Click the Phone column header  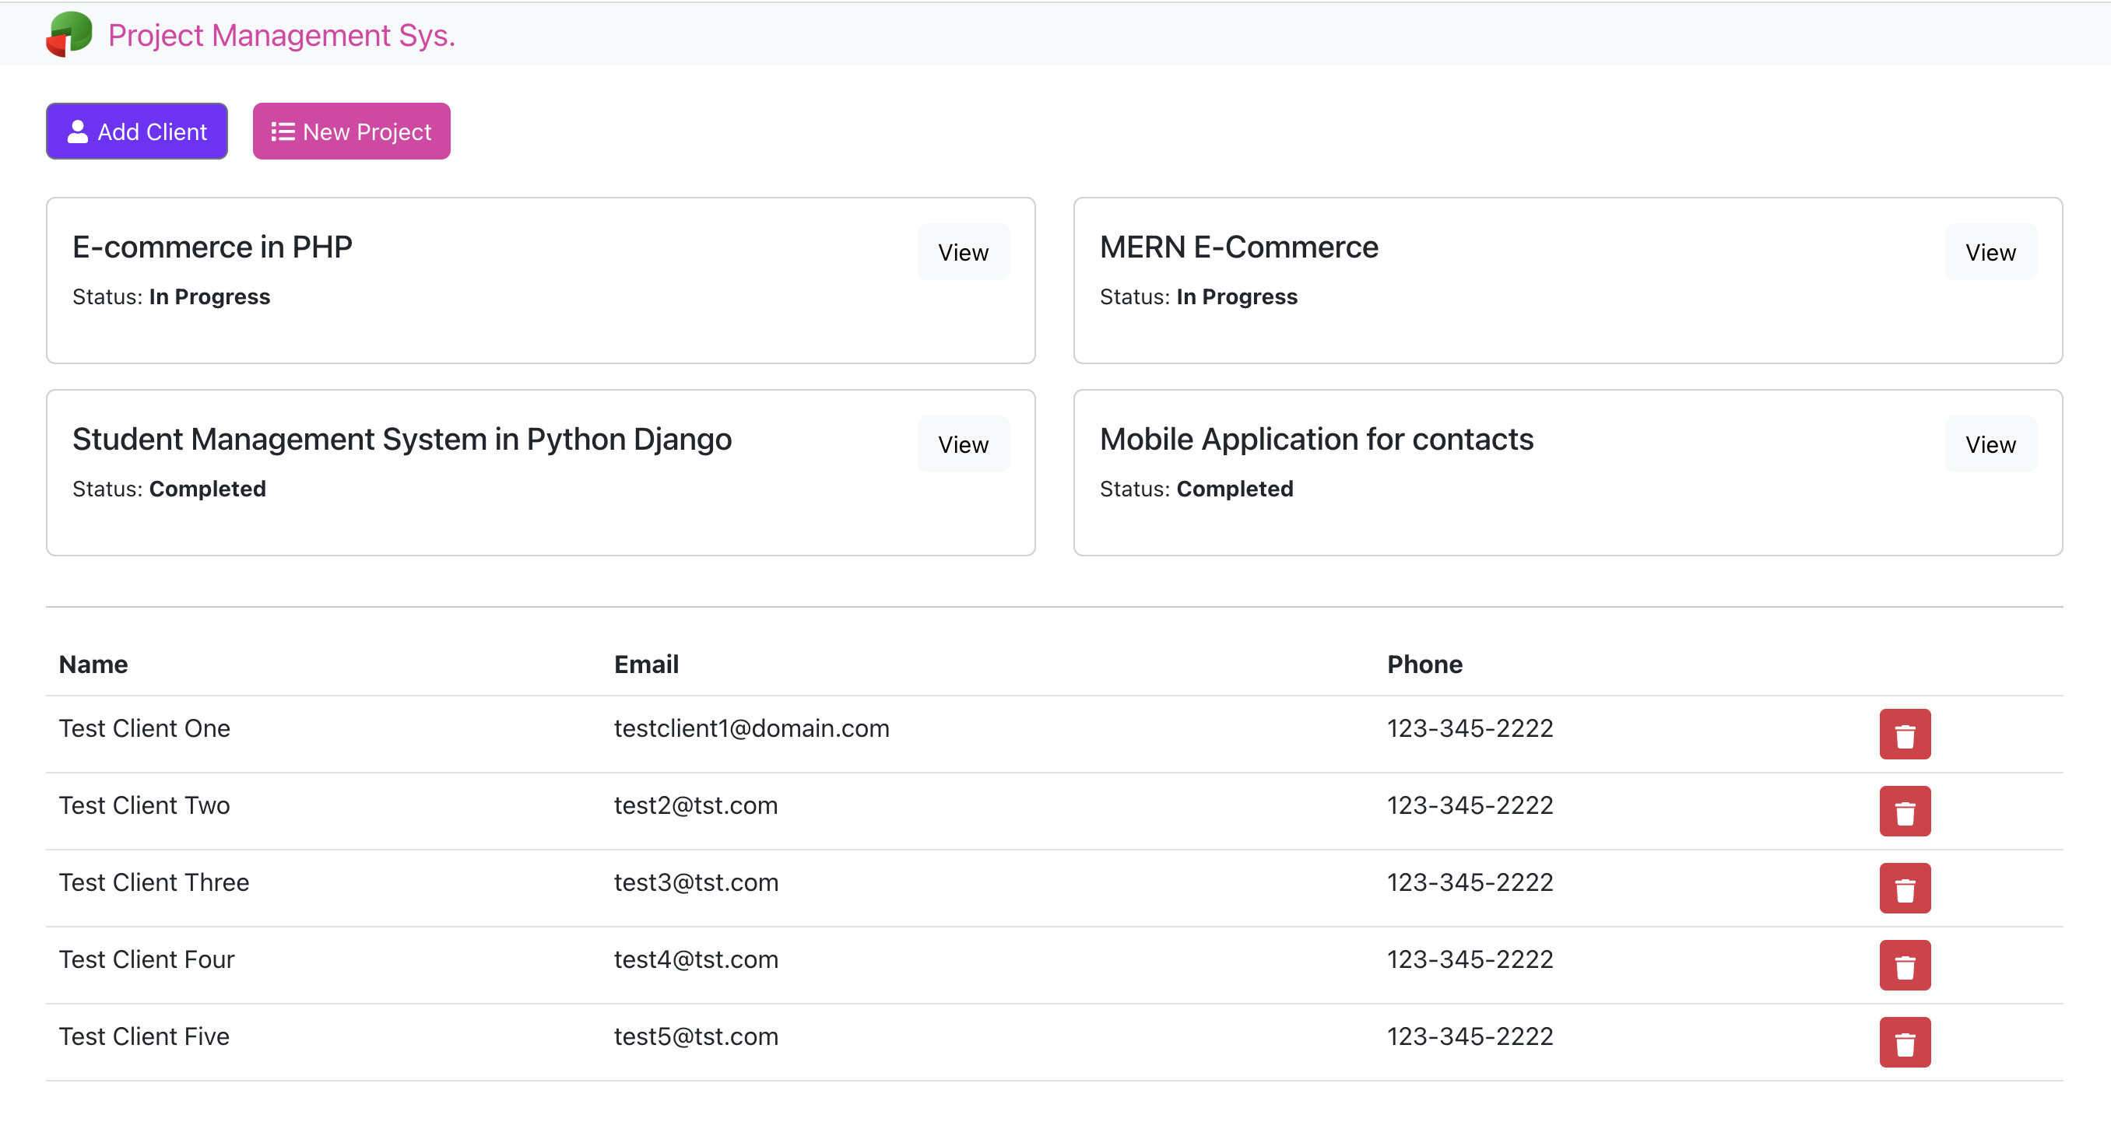(1424, 664)
